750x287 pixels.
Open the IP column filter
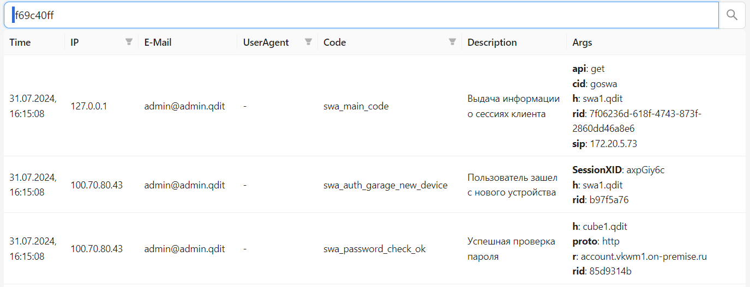click(x=129, y=42)
